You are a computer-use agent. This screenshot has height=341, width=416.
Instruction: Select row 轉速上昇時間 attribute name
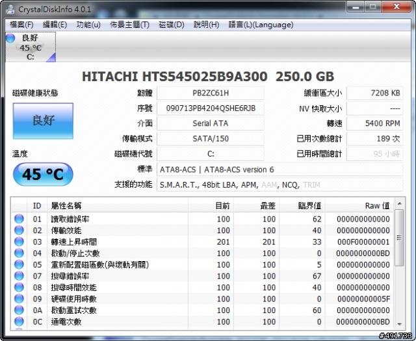tap(73, 242)
